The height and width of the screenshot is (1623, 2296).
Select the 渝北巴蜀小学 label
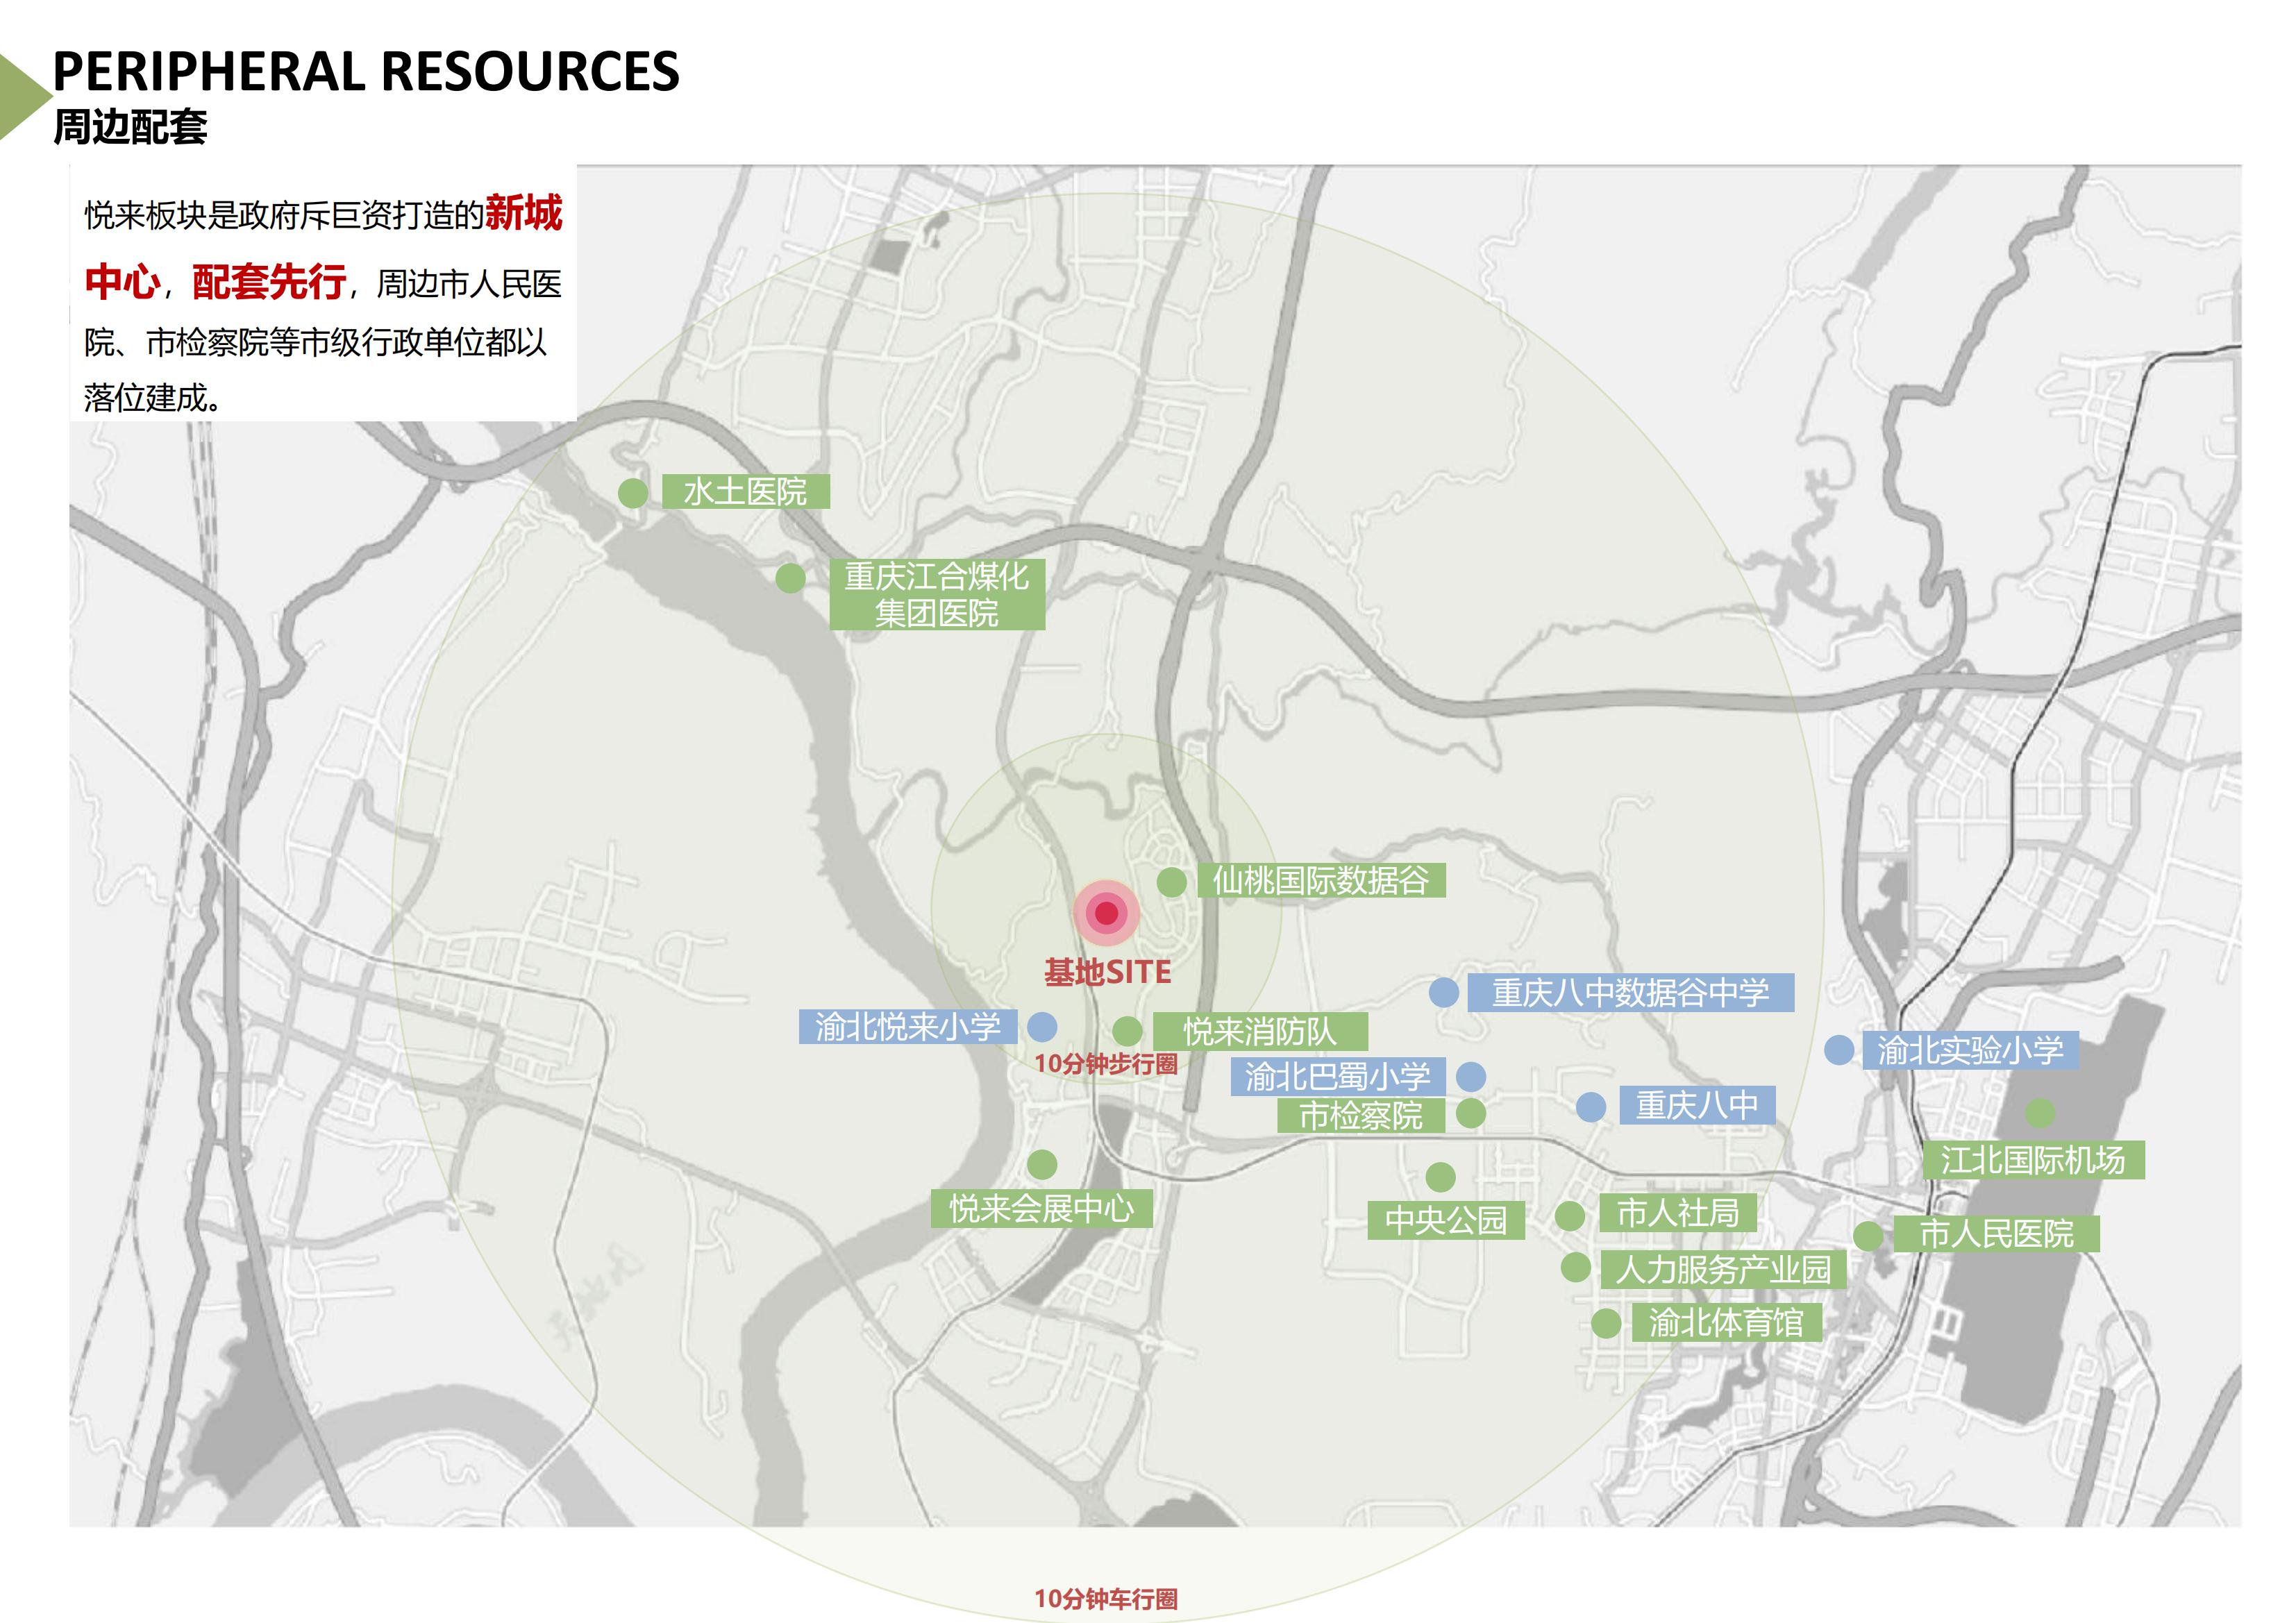[1338, 1076]
